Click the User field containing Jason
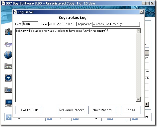Screen dimensions: 157x127 click(30, 24)
